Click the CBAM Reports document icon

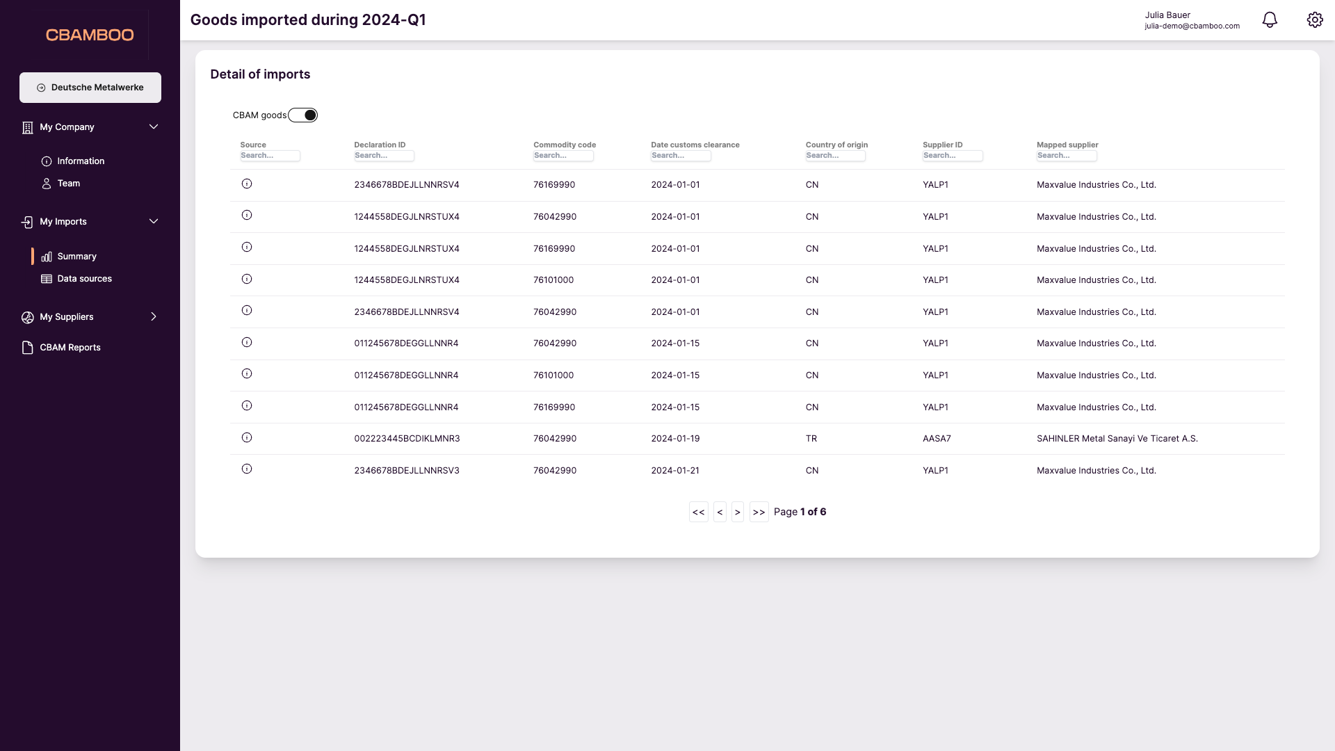tap(28, 348)
